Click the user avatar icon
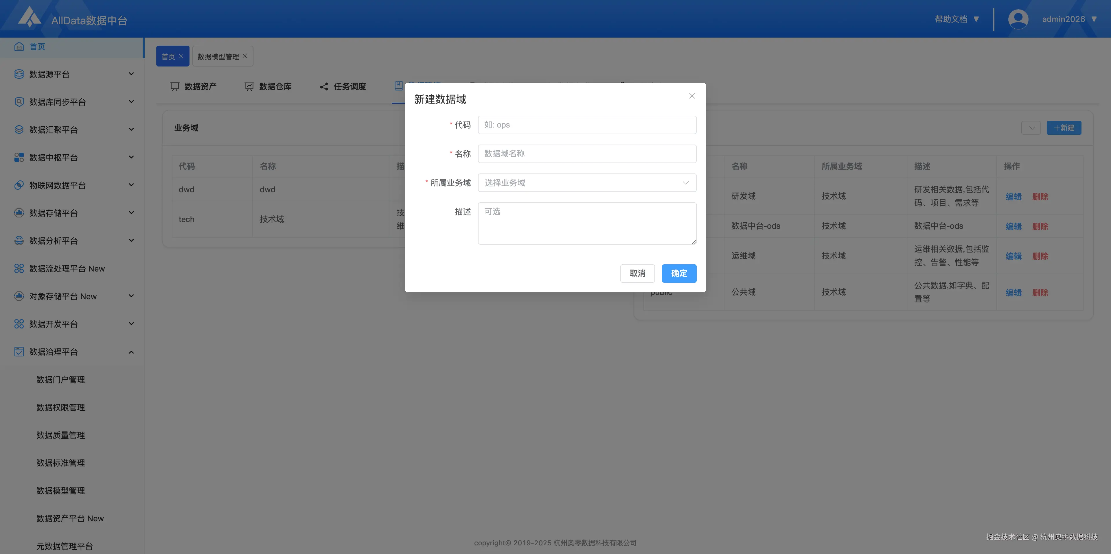This screenshot has width=1111, height=554. 1018,19
